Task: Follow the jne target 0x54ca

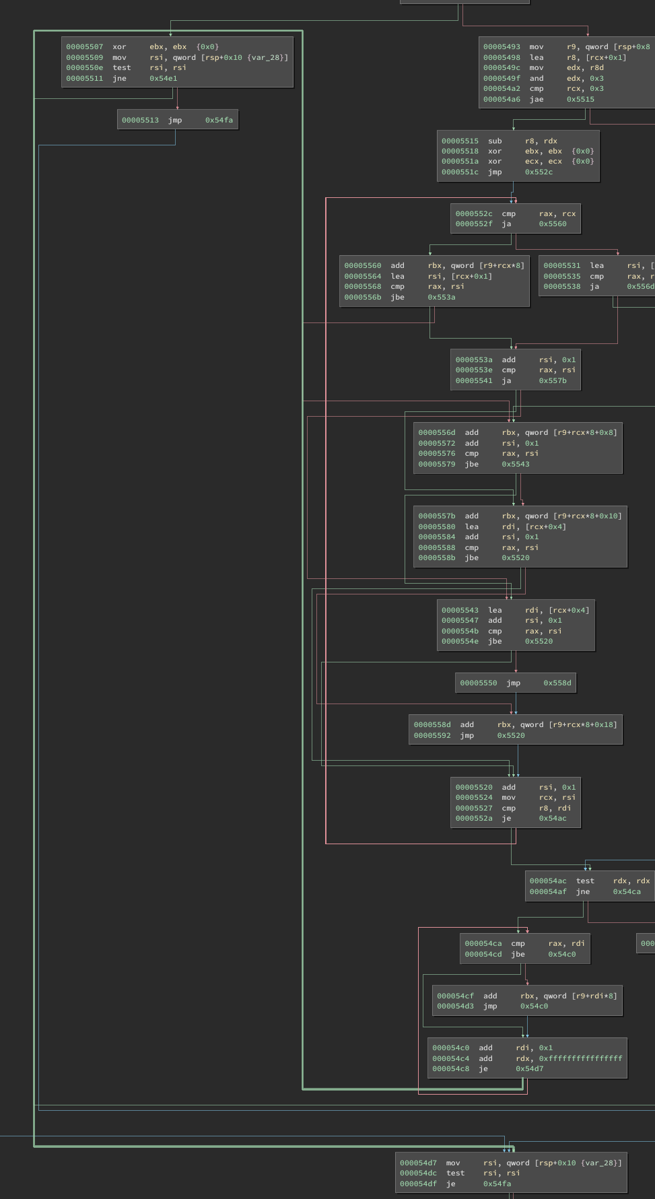Action: [x=627, y=891]
